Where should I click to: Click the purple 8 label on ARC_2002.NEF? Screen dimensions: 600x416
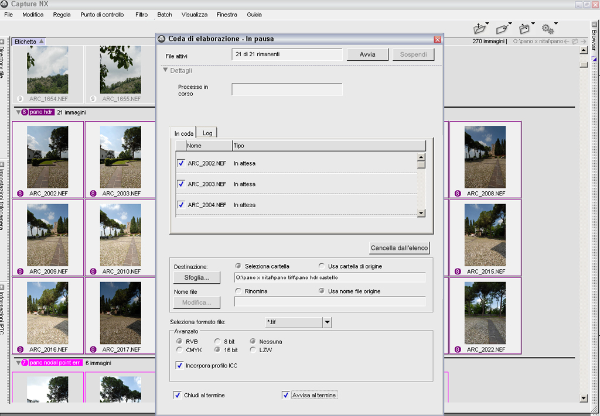[x=20, y=193]
